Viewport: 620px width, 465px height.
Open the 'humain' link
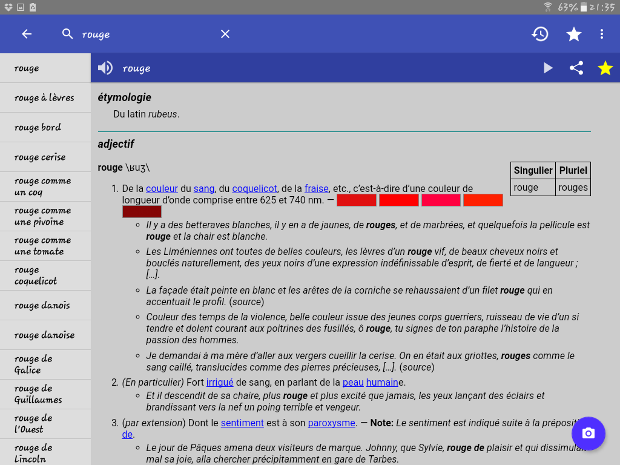[382, 383]
